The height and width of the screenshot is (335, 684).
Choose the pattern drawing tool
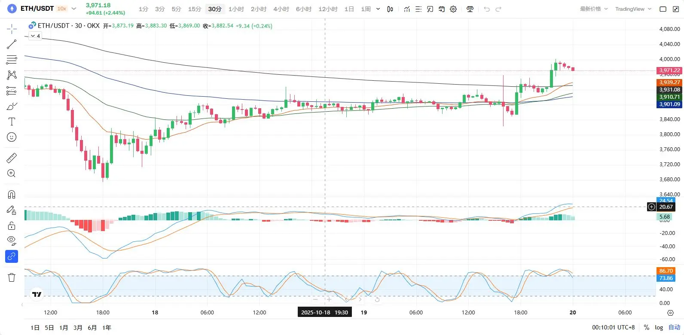click(12, 75)
